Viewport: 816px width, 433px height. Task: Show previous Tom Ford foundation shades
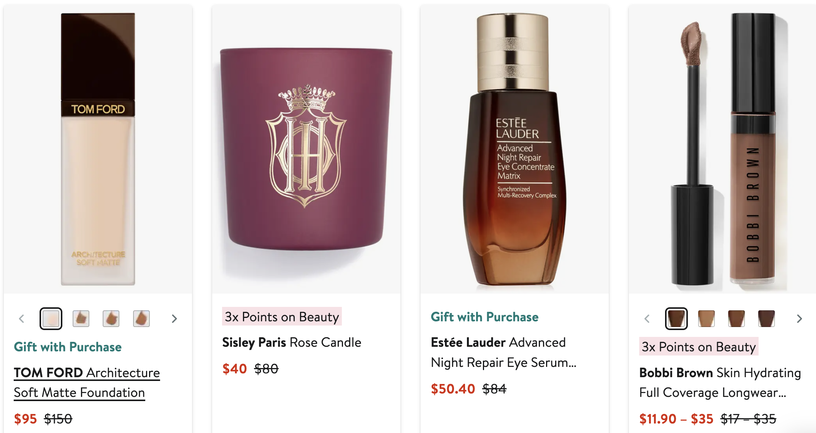pyautogui.click(x=22, y=319)
